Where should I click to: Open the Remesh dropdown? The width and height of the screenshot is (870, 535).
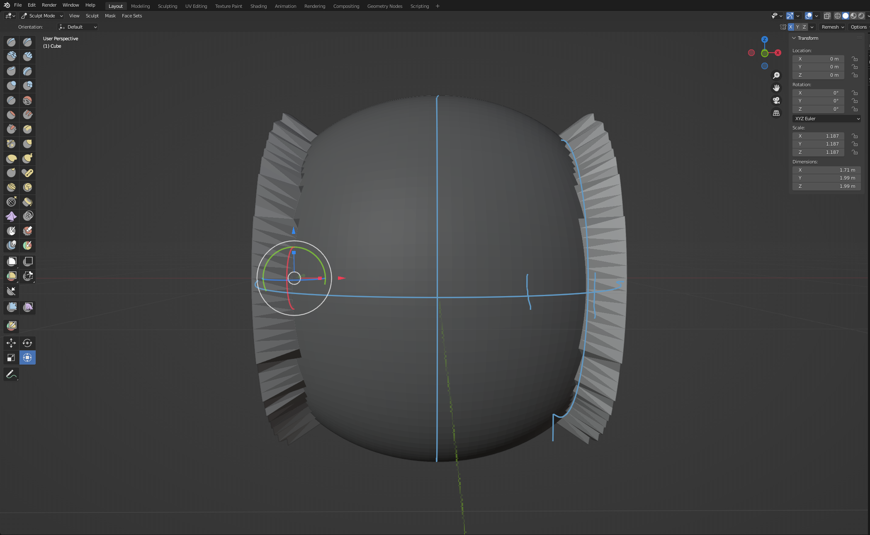pos(833,27)
